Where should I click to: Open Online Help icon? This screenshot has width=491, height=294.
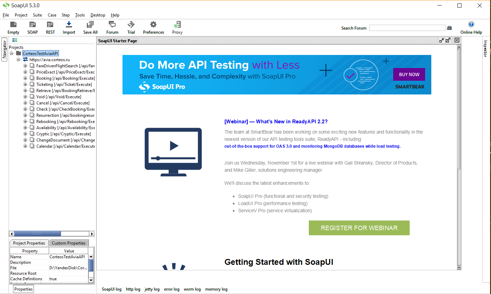coord(471,24)
